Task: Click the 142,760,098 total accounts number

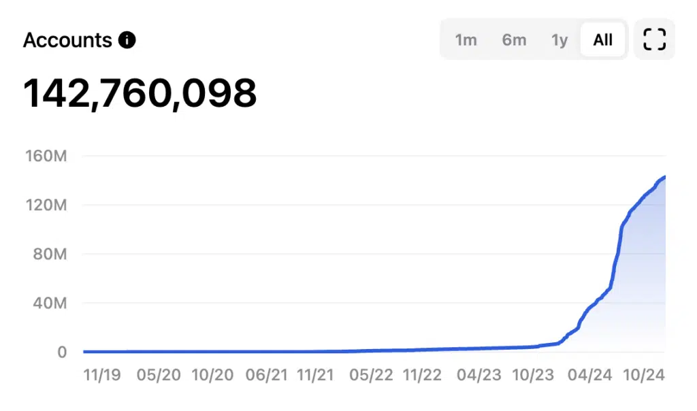Action: (x=140, y=93)
